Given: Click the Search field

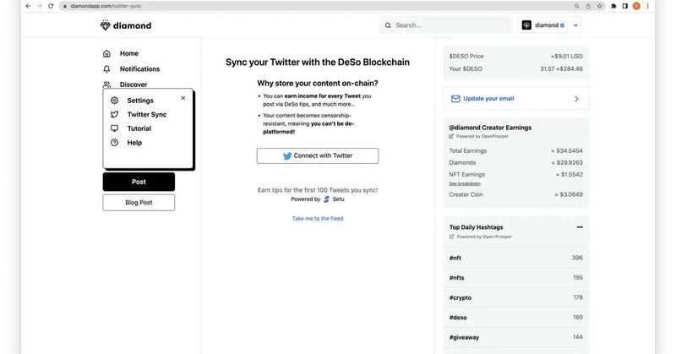Looking at the screenshot, I should click(x=445, y=25).
